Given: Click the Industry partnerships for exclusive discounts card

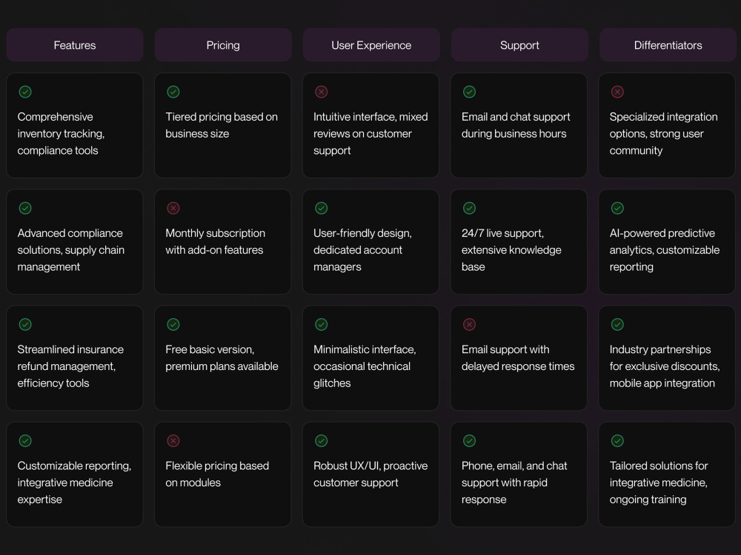Looking at the screenshot, I should (667, 358).
